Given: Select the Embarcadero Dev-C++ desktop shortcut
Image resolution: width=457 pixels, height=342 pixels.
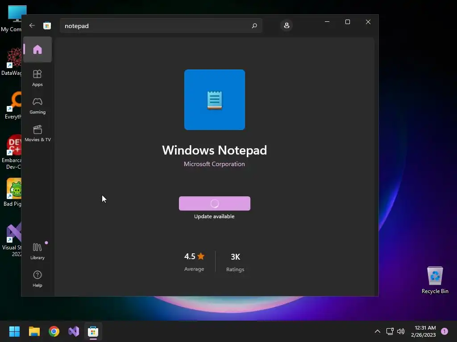Looking at the screenshot, I should point(12,152).
